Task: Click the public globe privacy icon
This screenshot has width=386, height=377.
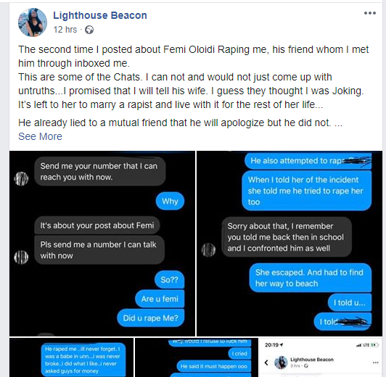Action: point(89,30)
